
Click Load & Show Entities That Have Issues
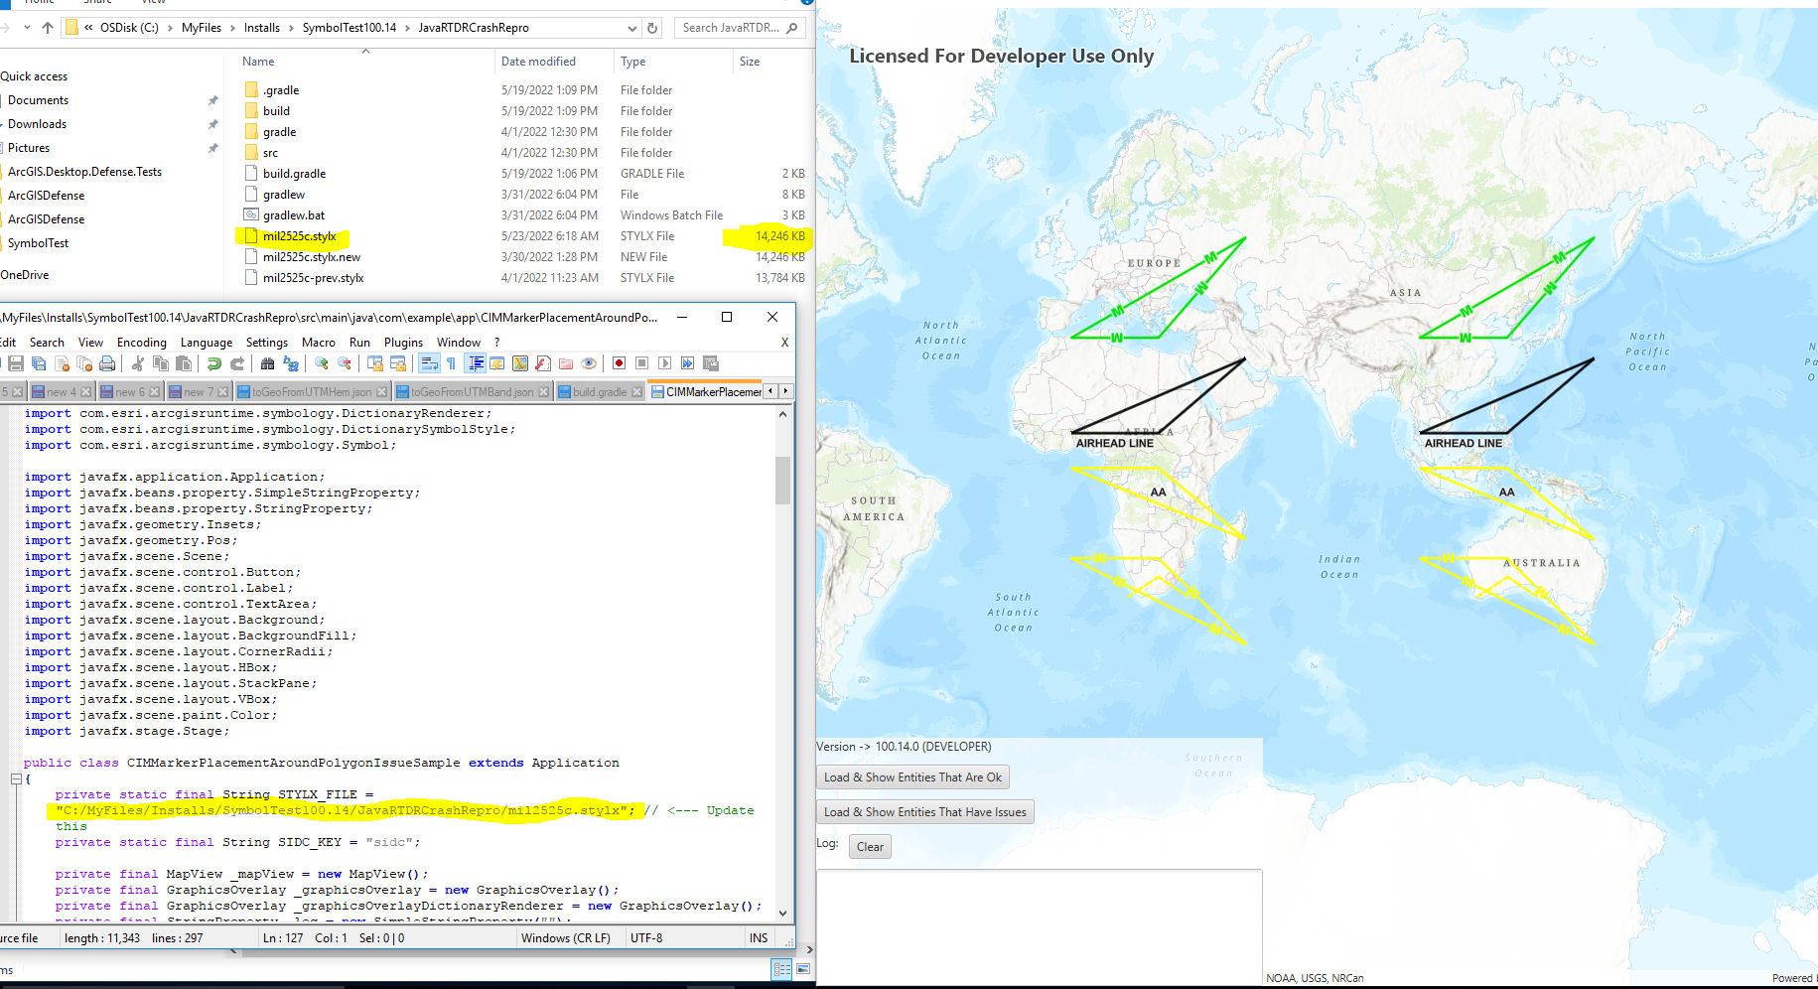tap(925, 812)
